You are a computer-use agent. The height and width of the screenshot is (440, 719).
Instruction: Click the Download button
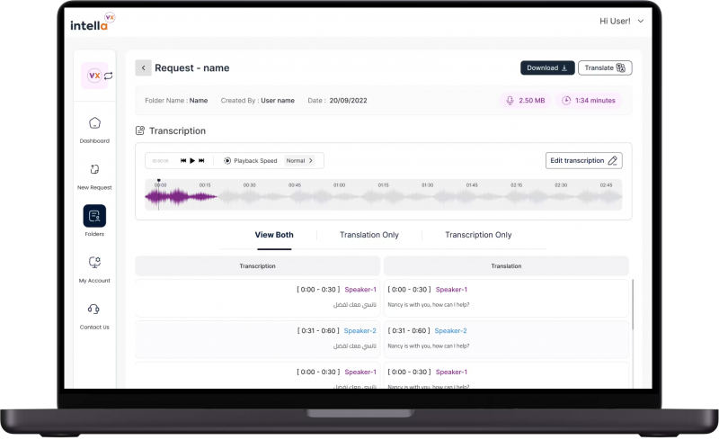(x=547, y=68)
